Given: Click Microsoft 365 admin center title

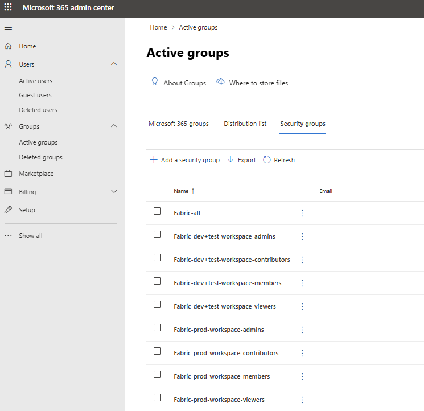Looking at the screenshot, I should tap(68, 7).
